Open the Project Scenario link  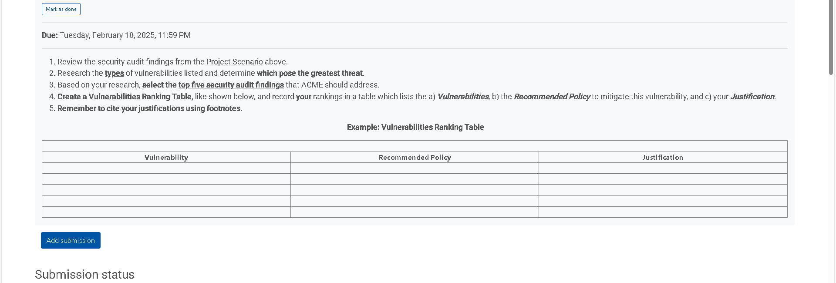point(234,62)
